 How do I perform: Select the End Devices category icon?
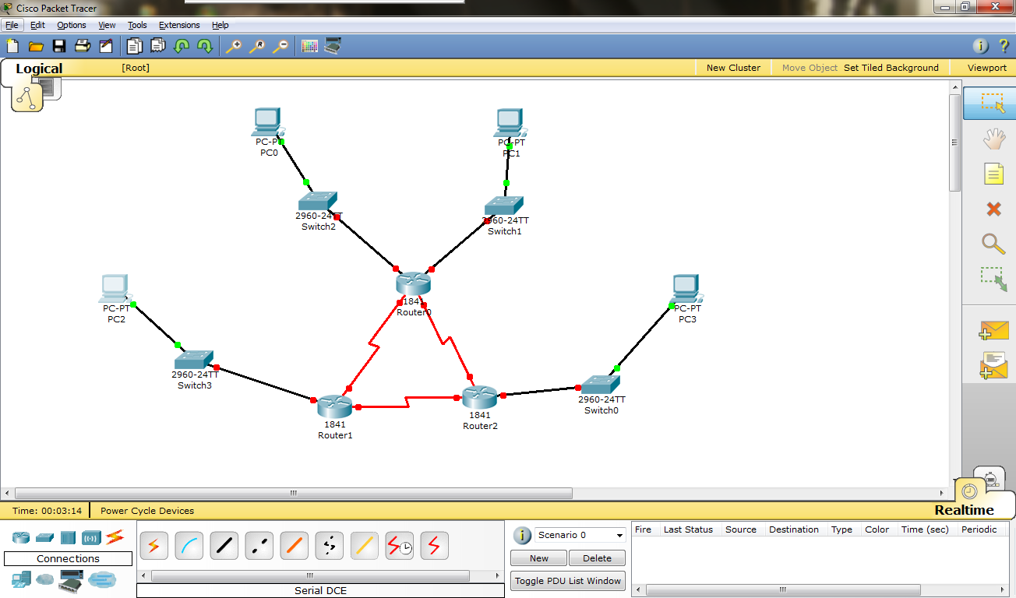pyautogui.click(x=21, y=579)
